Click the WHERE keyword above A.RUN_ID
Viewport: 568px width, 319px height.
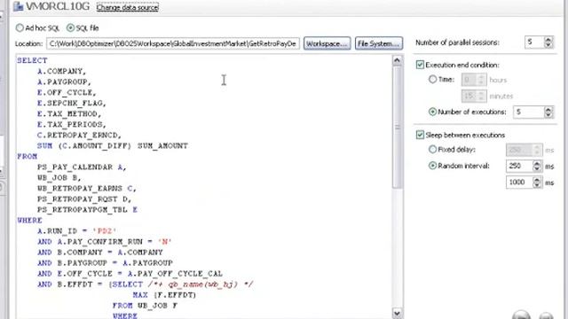point(29,221)
